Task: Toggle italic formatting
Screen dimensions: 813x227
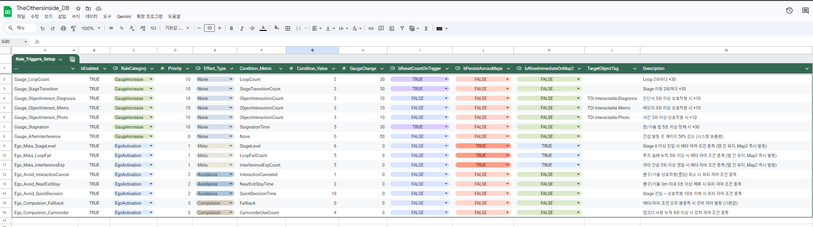Action: (242, 29)
